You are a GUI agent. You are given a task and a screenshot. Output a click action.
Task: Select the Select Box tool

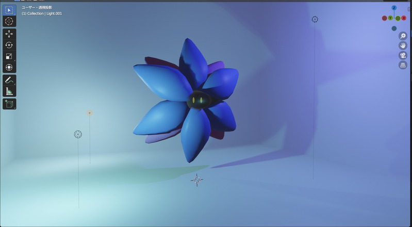point(9,10)
